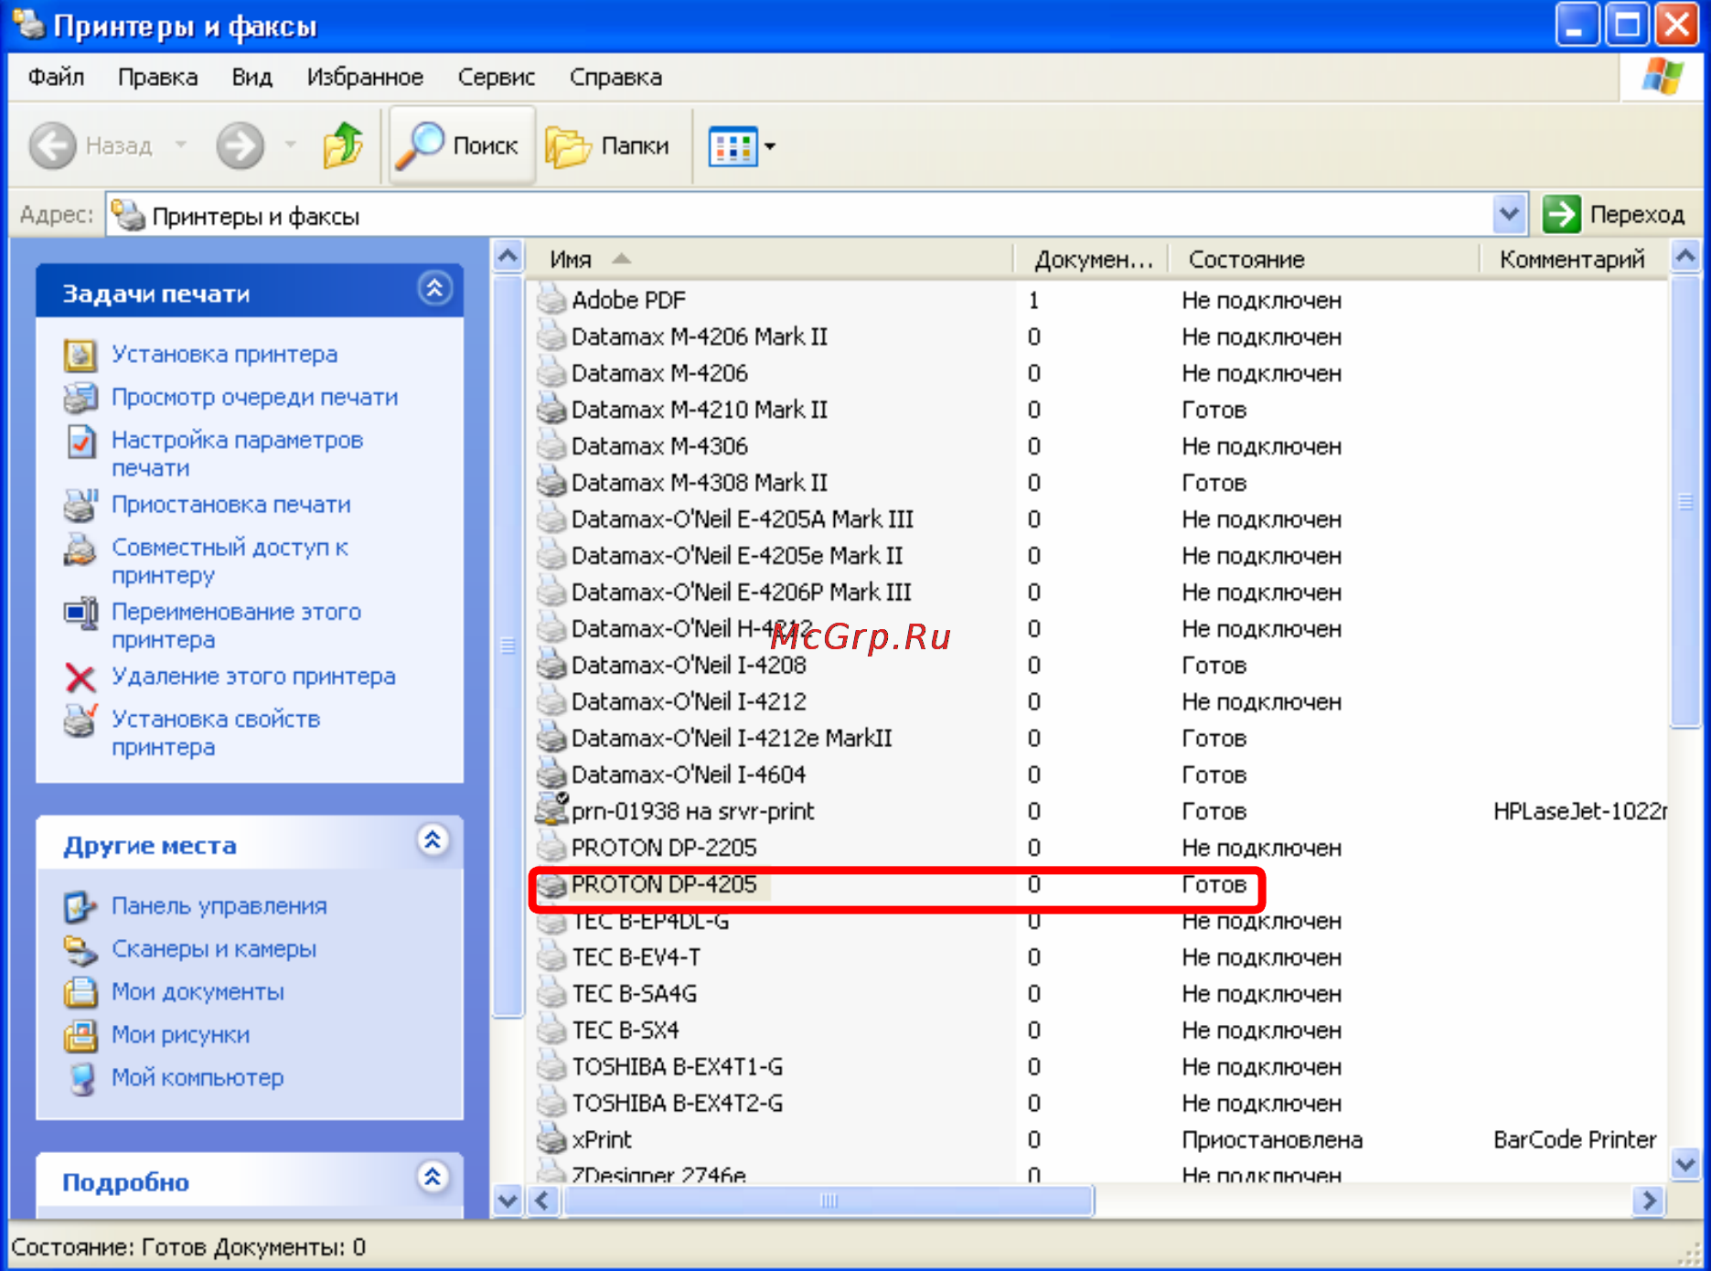The image size is (1711, 1271).
Task: Click the Forward navigation arrow button
Action: click(240, 145)
